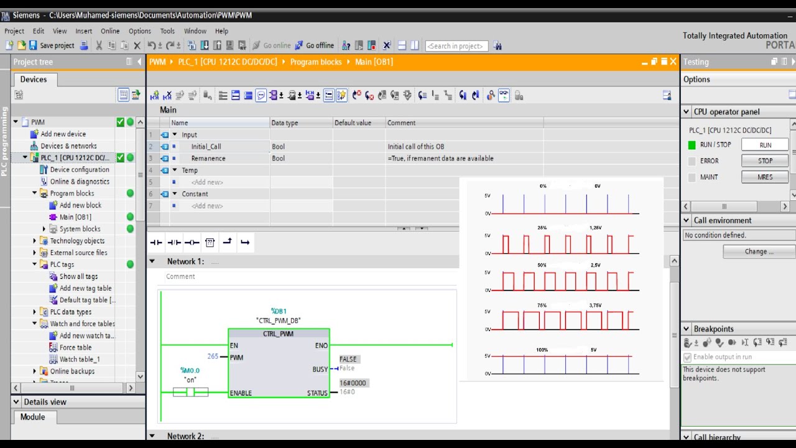Select the Module tab in Details view
Screen dimensions: 796x448
pyautogui.click(x=32, y=417)
